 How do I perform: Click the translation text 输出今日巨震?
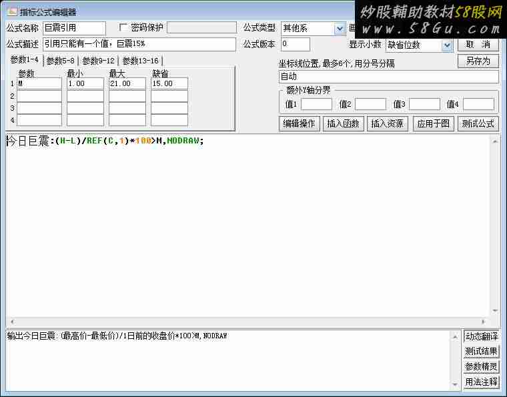pyautogui.click(x=117, y=336)
